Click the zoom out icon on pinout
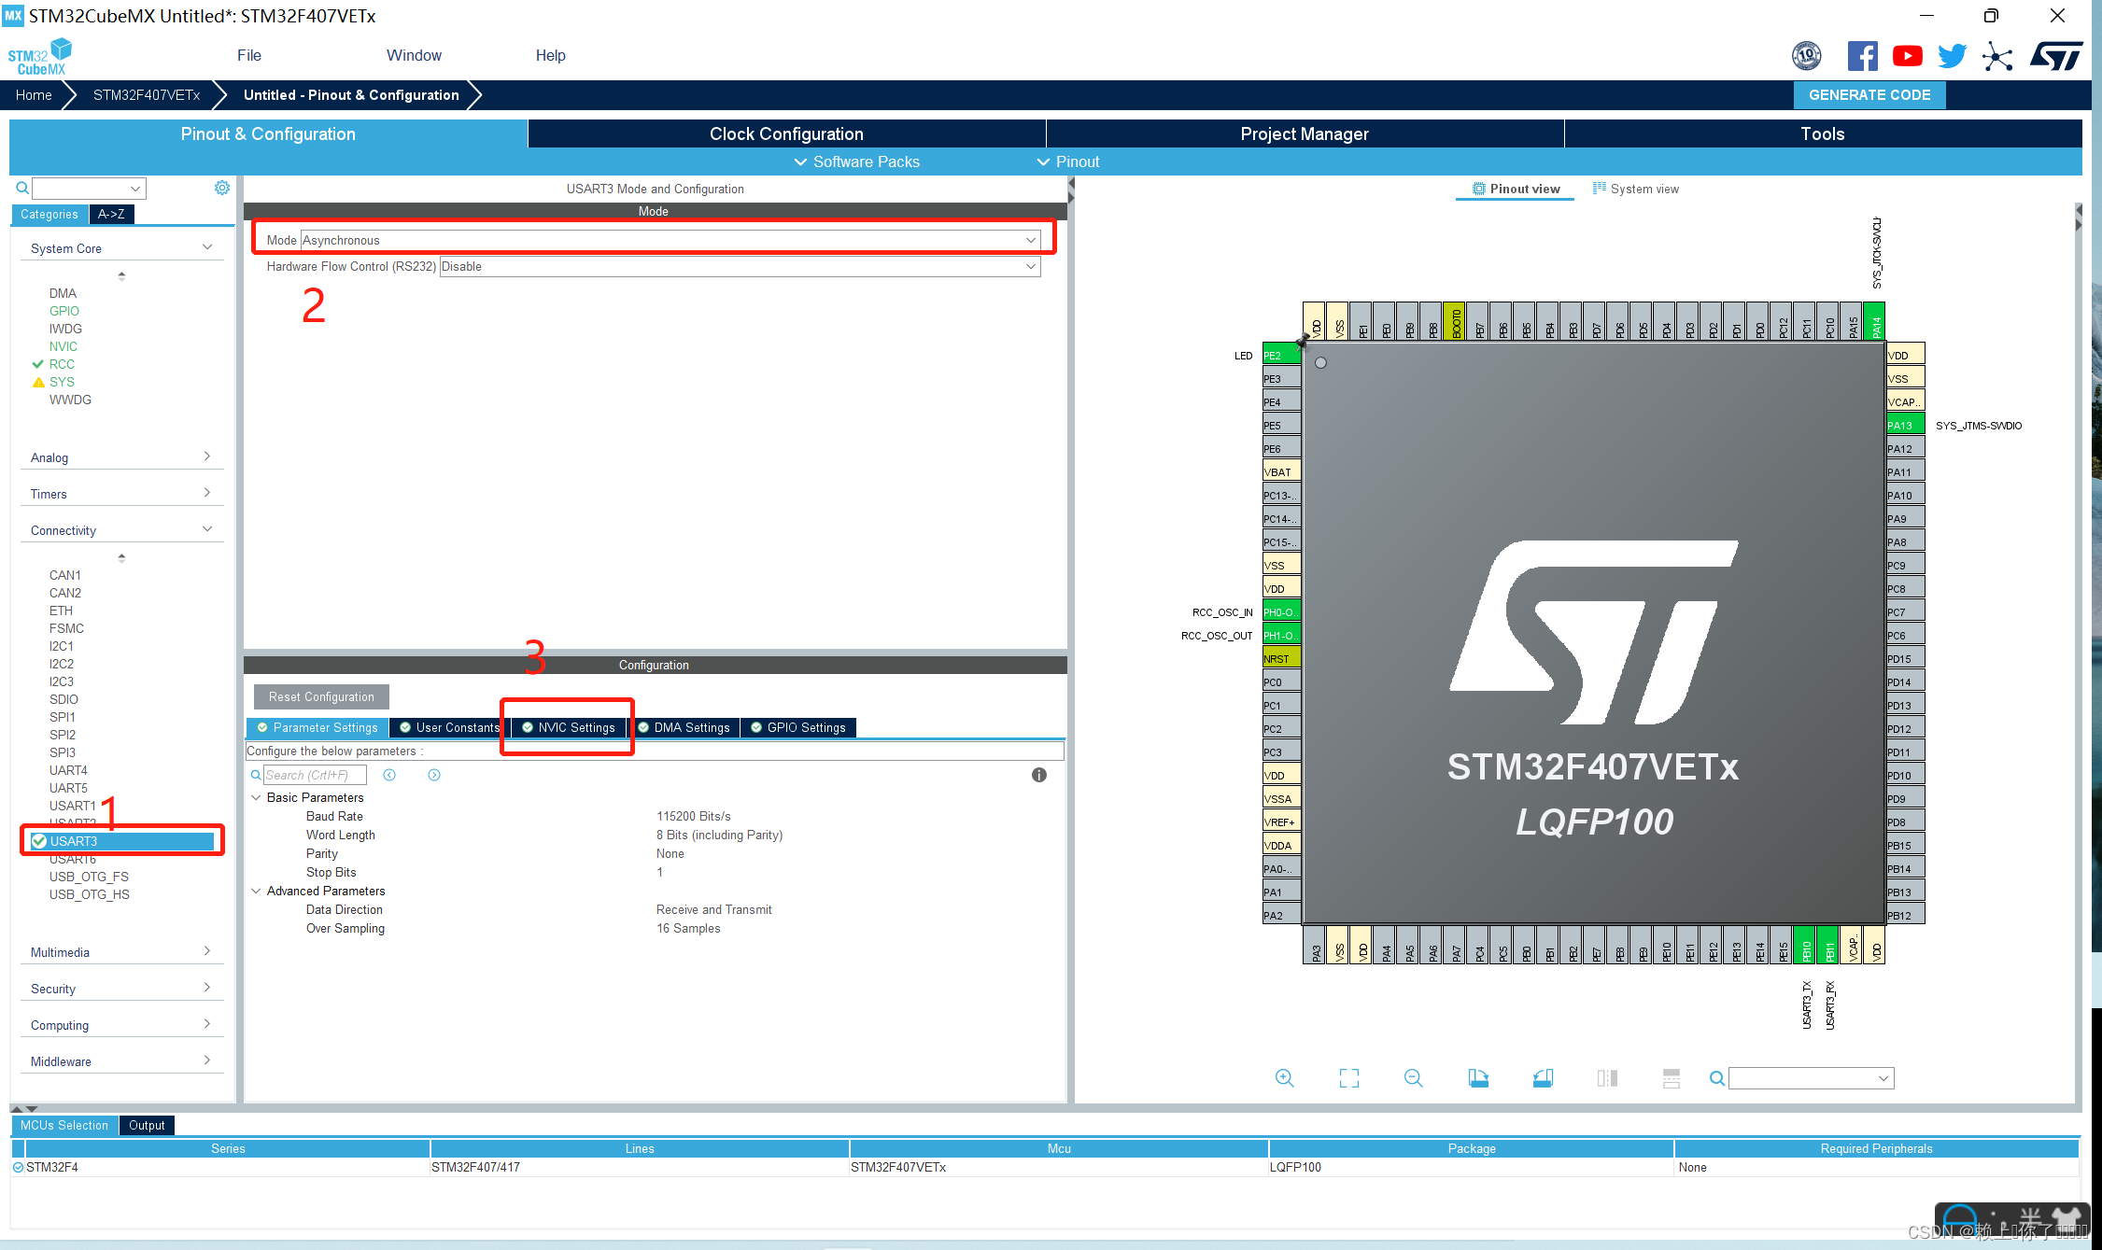Viewport: 2102px width, 1250px height. click(1407, 1077)
